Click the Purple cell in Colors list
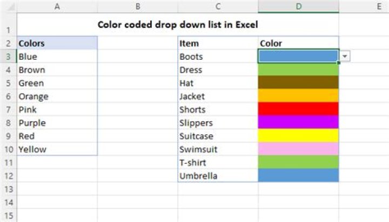 57,123
